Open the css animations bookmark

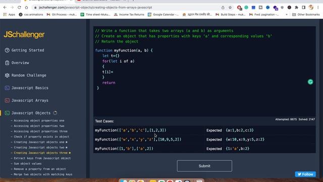pyautogui.click(x=31, y=15)
